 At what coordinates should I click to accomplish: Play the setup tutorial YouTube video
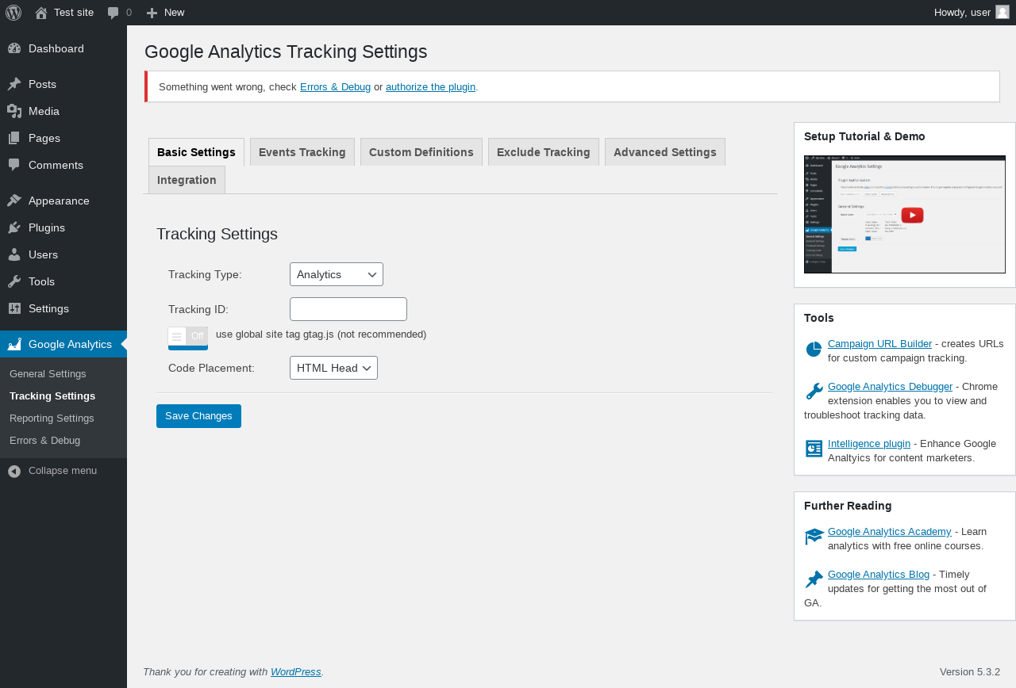click(x=912, y=215)
